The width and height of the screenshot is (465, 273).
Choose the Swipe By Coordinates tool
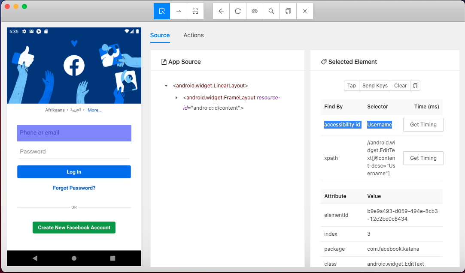coord(179,11)
